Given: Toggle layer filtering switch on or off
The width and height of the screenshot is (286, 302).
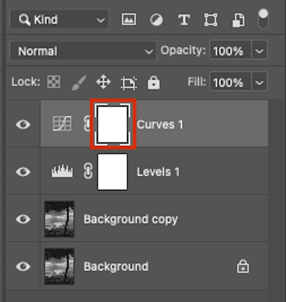Looking at the screenshot, I should click(x=263, y=19).
